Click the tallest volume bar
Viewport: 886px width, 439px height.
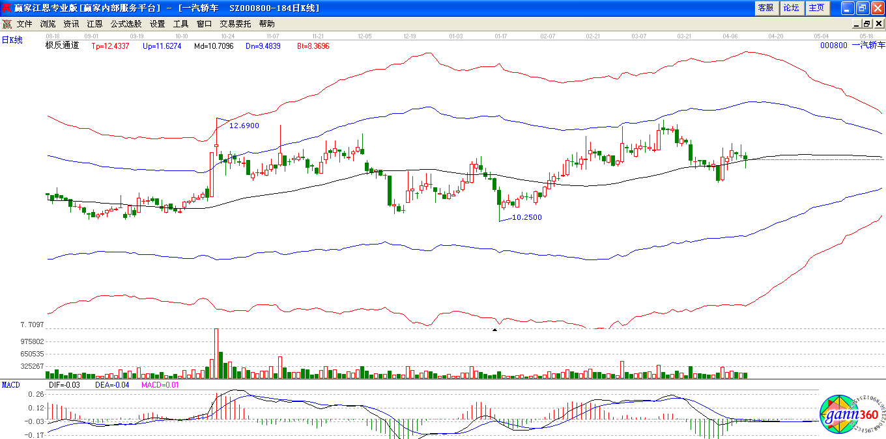coord(216,353)
